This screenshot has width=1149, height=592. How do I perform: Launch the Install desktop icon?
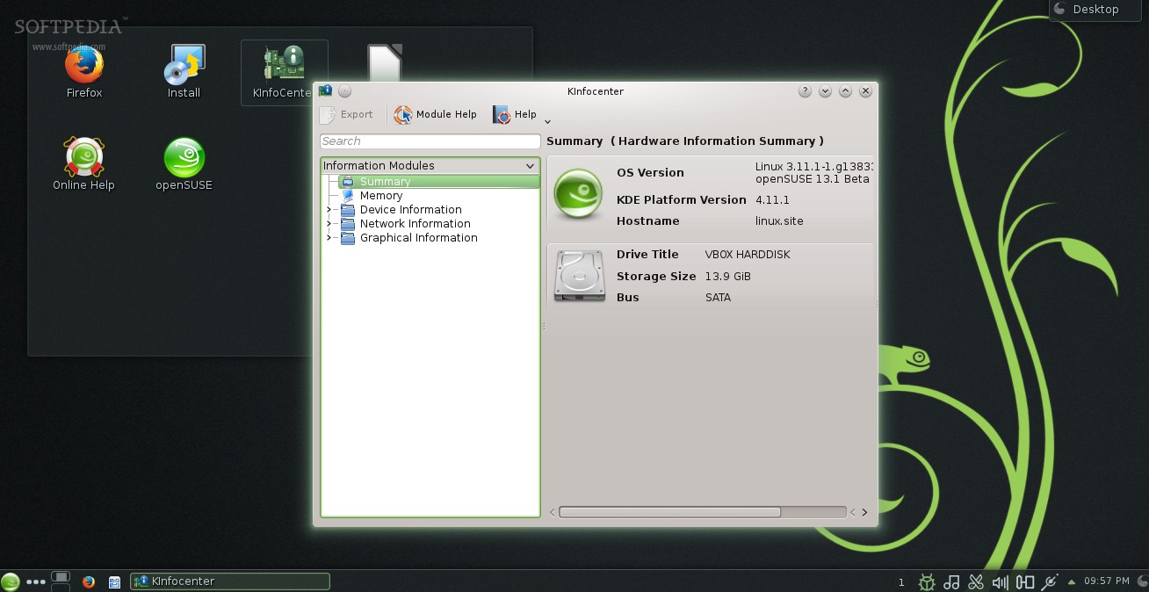pos(184,70)
